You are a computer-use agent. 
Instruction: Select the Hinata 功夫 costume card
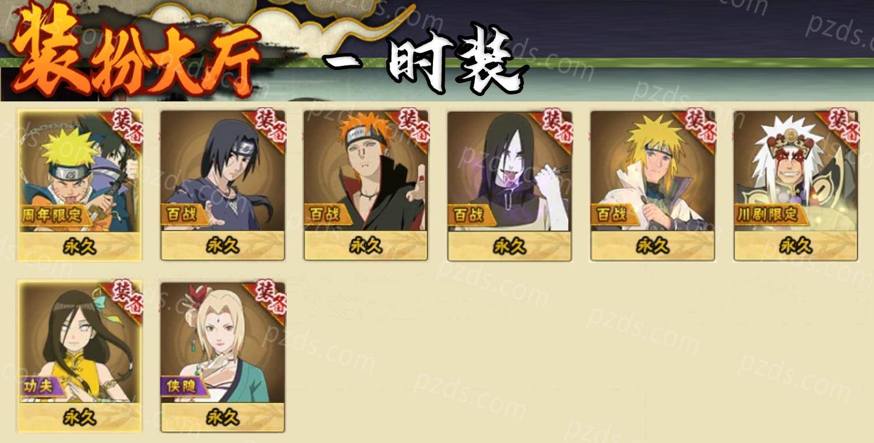tap(80, 357)
